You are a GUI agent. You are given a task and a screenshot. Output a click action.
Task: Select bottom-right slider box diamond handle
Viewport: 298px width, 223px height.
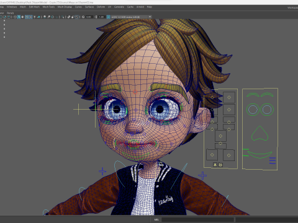(229, 155)
